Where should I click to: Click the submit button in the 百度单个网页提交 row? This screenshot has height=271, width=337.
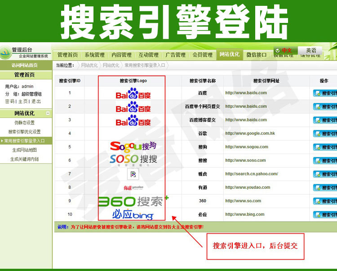(325, 107)
